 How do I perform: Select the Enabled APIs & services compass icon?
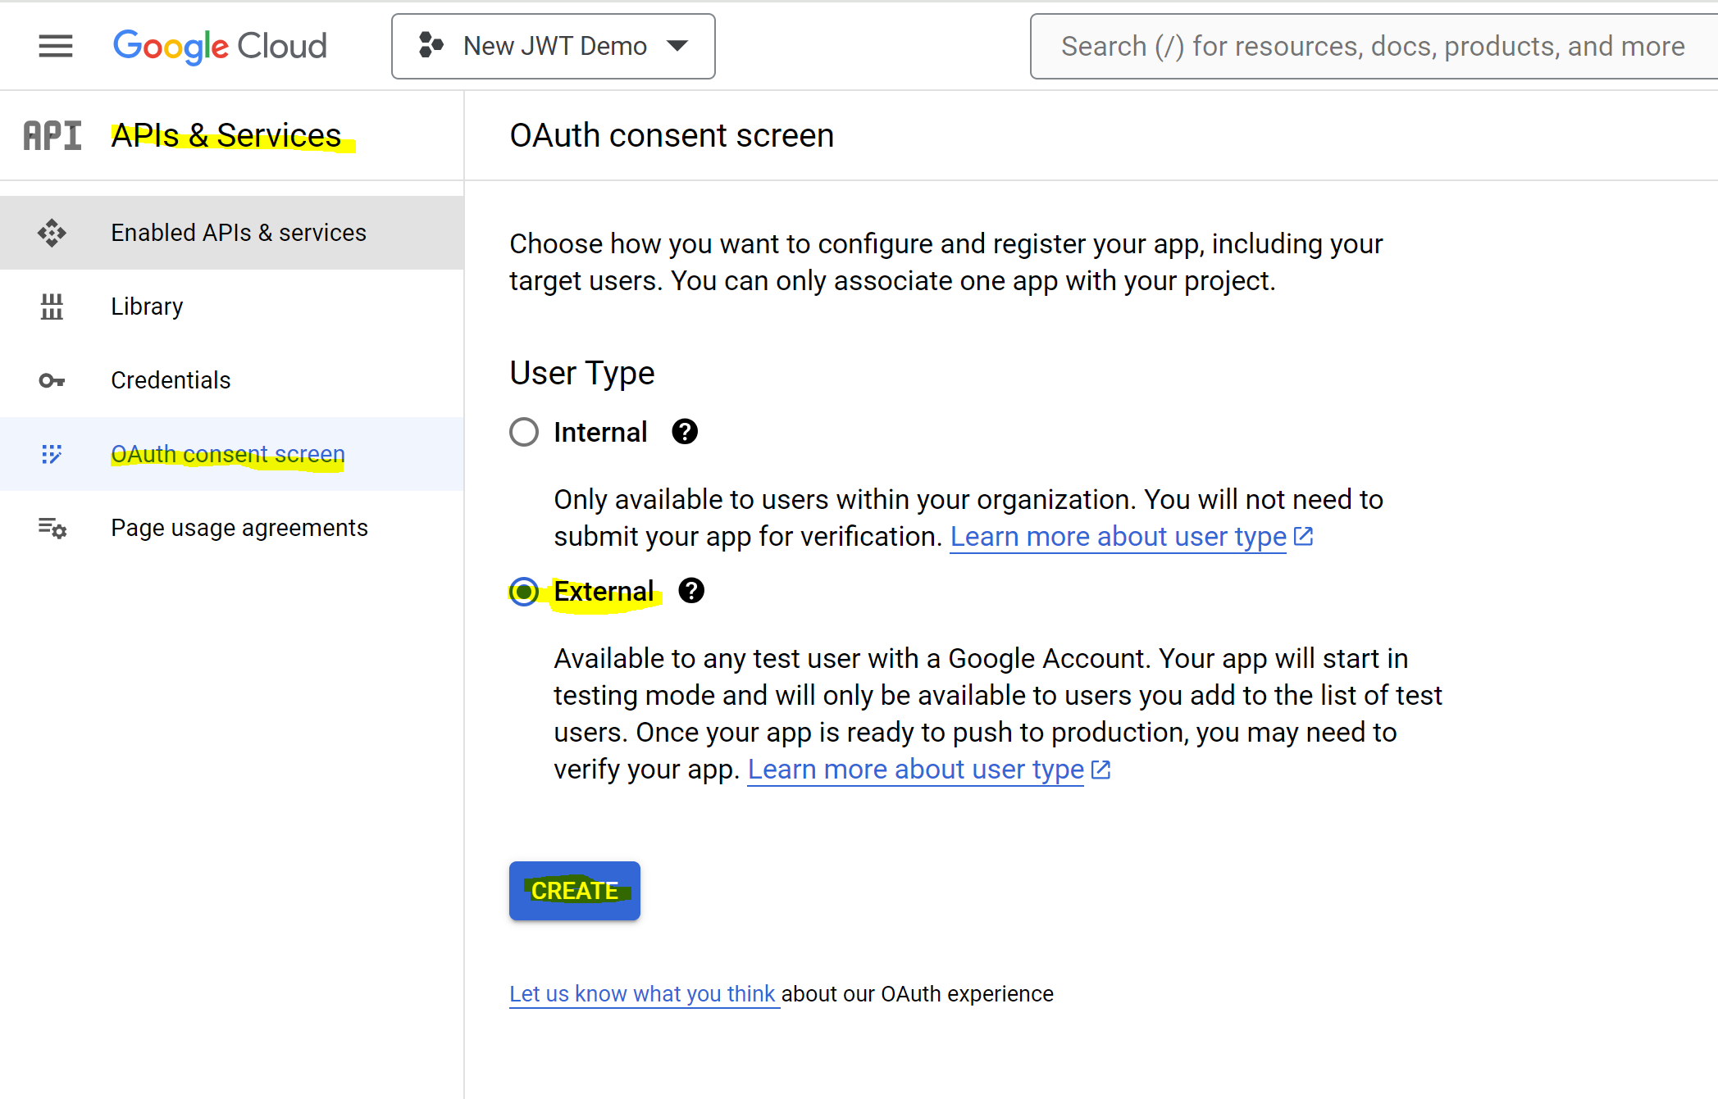52,233
